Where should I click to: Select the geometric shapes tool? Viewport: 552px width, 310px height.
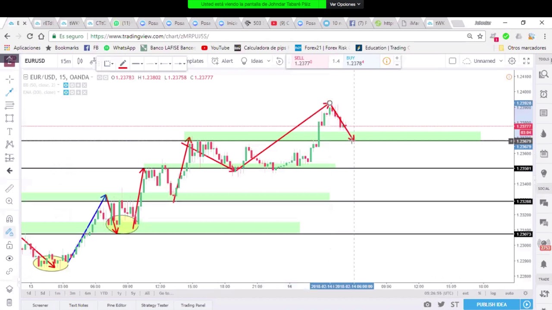click(x=9, y=118)
